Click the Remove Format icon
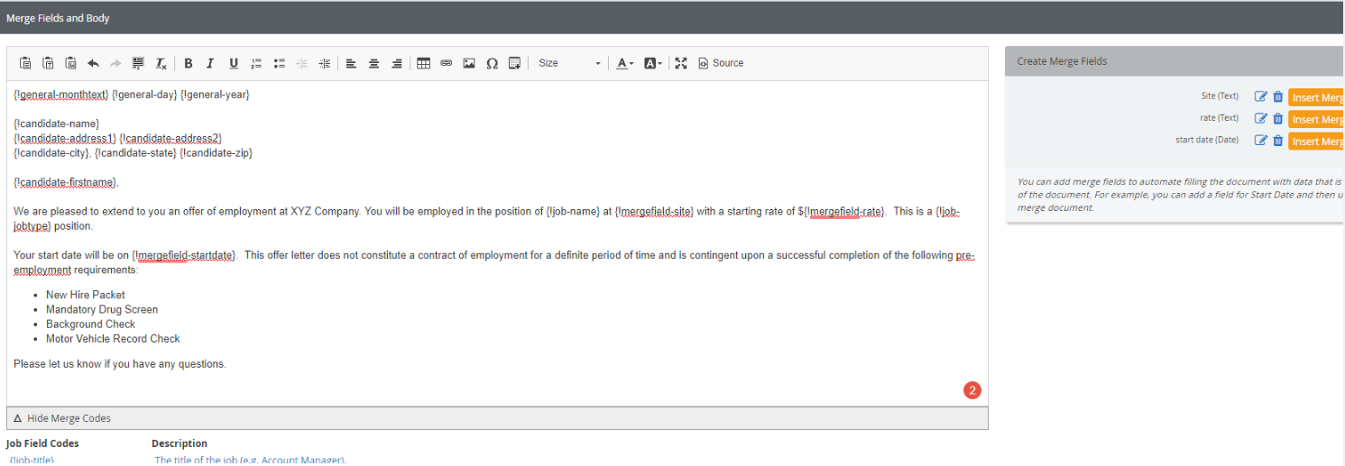The image size is (1345, 466). pos(161,63)
